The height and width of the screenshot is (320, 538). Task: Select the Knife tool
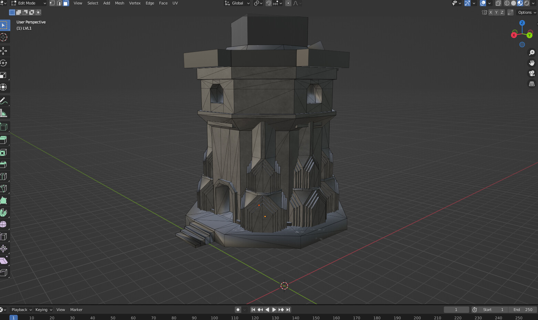click(x=4, y=188)
